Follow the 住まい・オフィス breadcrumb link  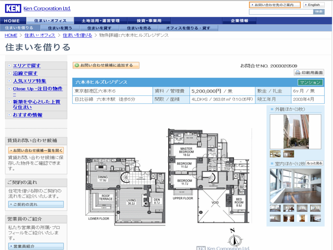point(40,35)
